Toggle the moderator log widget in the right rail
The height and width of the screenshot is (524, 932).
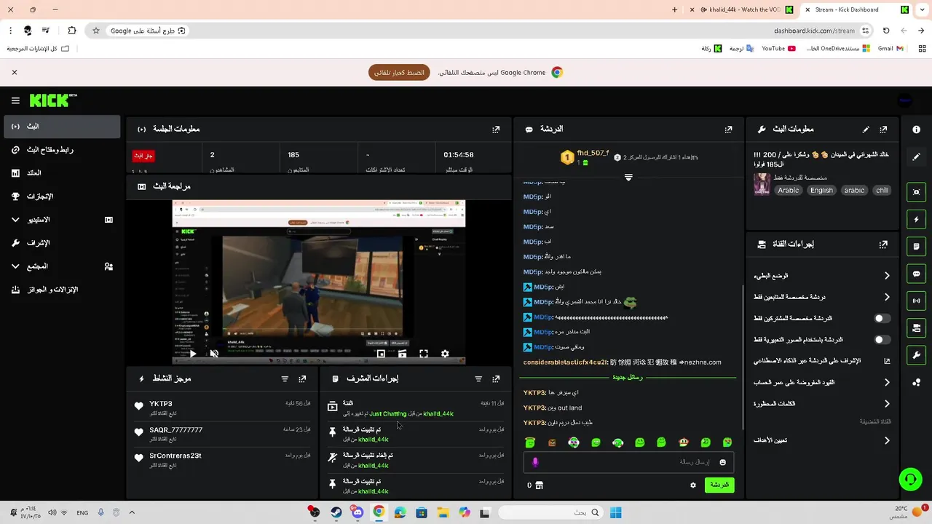tap(916, 247)
